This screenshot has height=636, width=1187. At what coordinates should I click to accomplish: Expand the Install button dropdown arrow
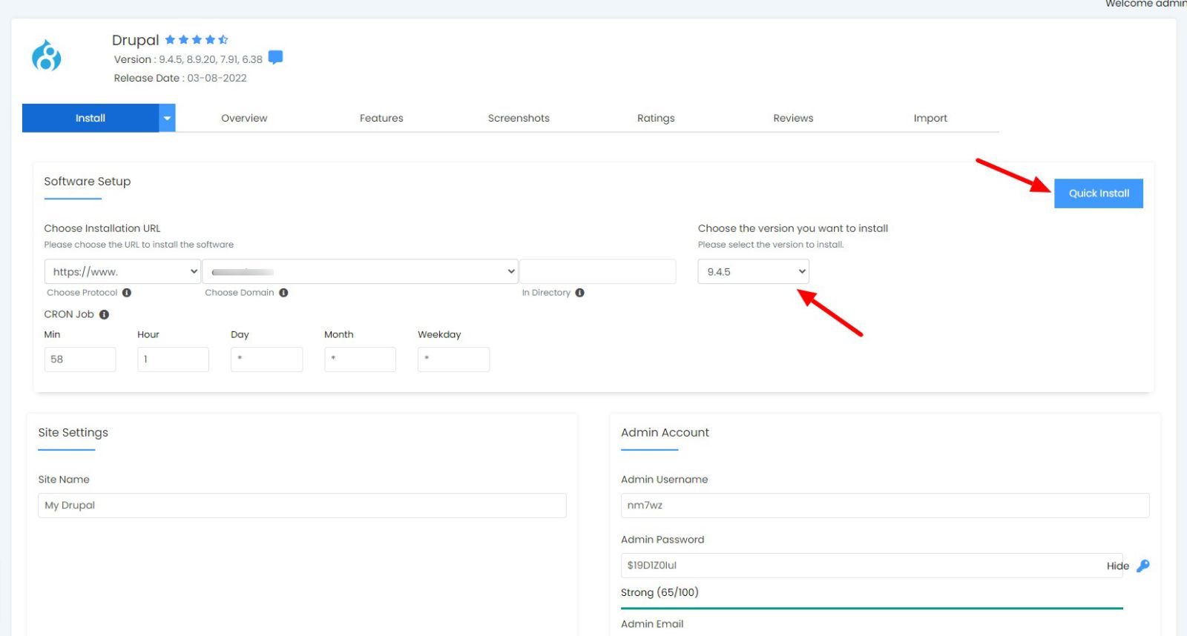168,118
